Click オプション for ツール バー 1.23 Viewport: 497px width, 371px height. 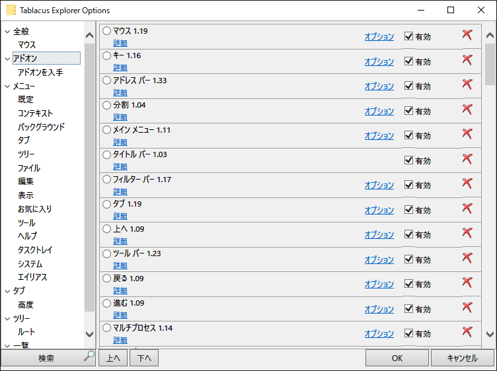[x=379, y=259]
